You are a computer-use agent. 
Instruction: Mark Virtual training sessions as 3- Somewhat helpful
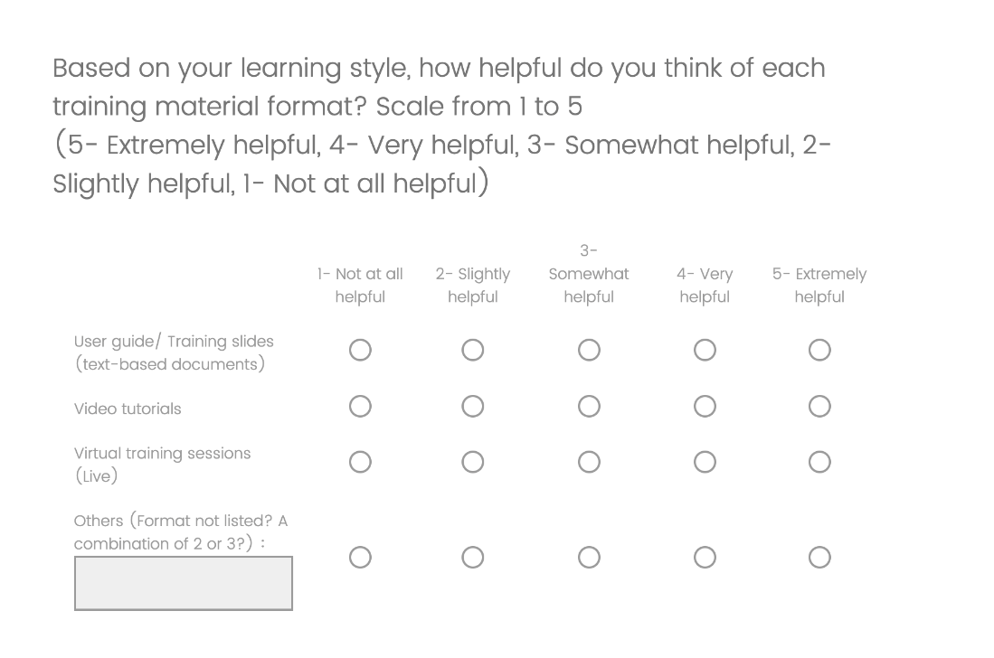click(x=589, y=463)
